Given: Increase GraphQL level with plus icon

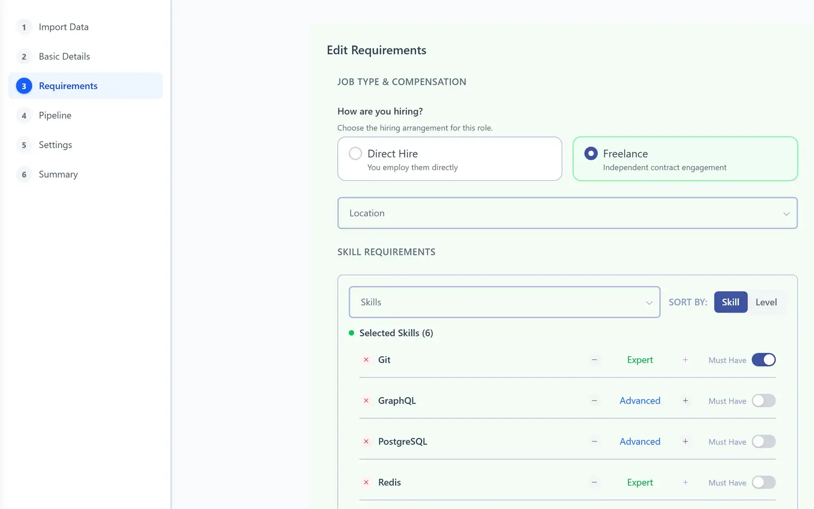Looking at the screenshot, I should tap(685, 401).
